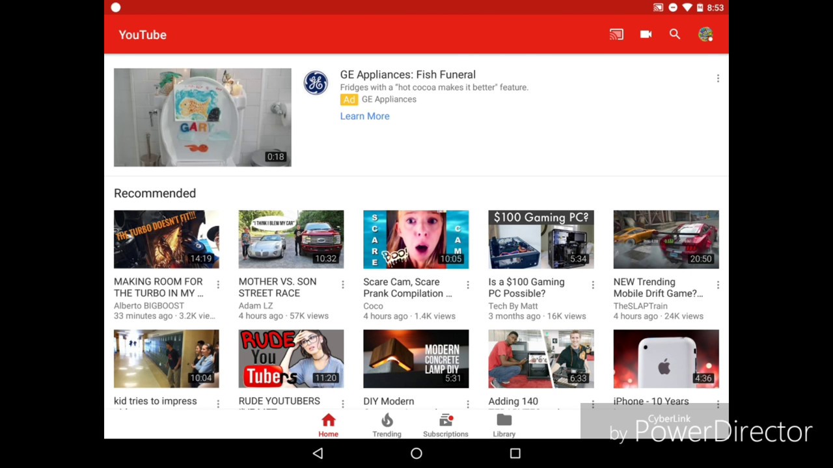Play the mobile drift game thumbnail

[x=666, y=239]
